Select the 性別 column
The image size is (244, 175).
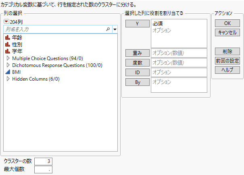coord(17,44)
